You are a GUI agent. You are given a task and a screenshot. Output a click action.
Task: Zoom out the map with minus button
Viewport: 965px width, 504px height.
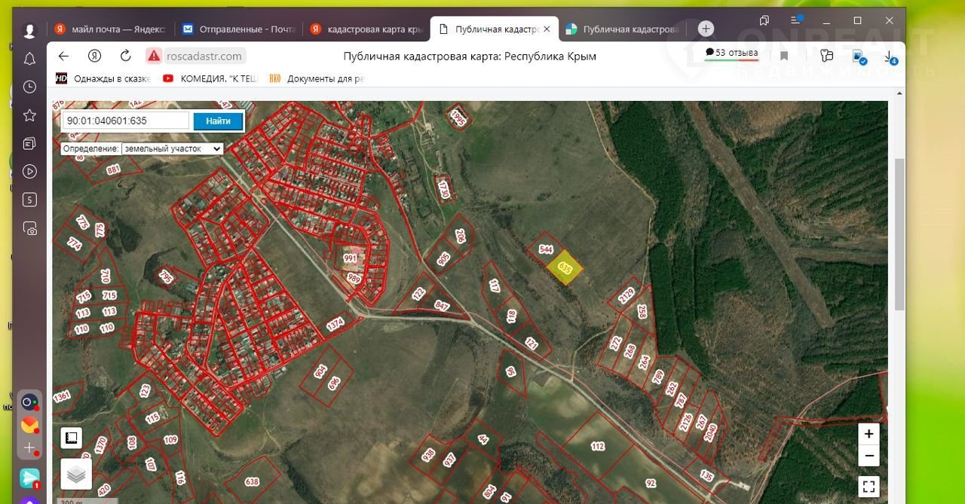pos(868,456)
